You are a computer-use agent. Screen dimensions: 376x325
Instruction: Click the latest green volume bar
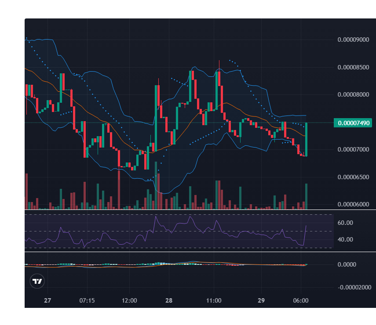pos(306,196)
